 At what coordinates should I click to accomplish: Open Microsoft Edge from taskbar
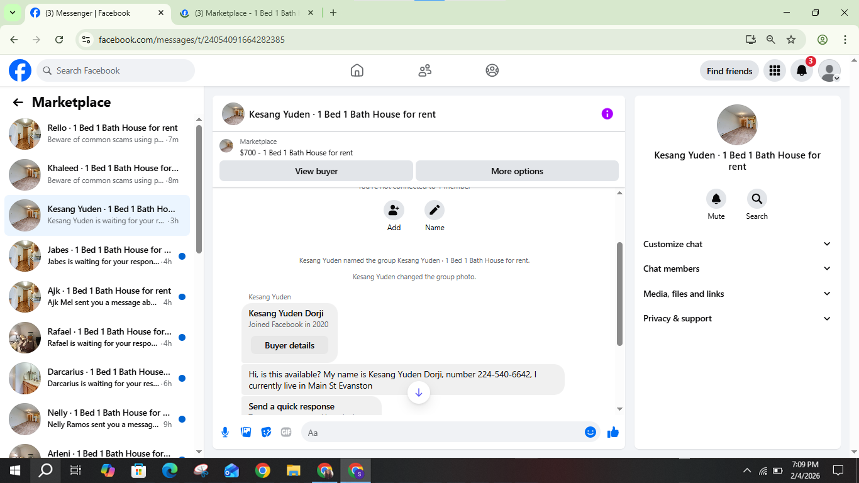pos(170,470)
